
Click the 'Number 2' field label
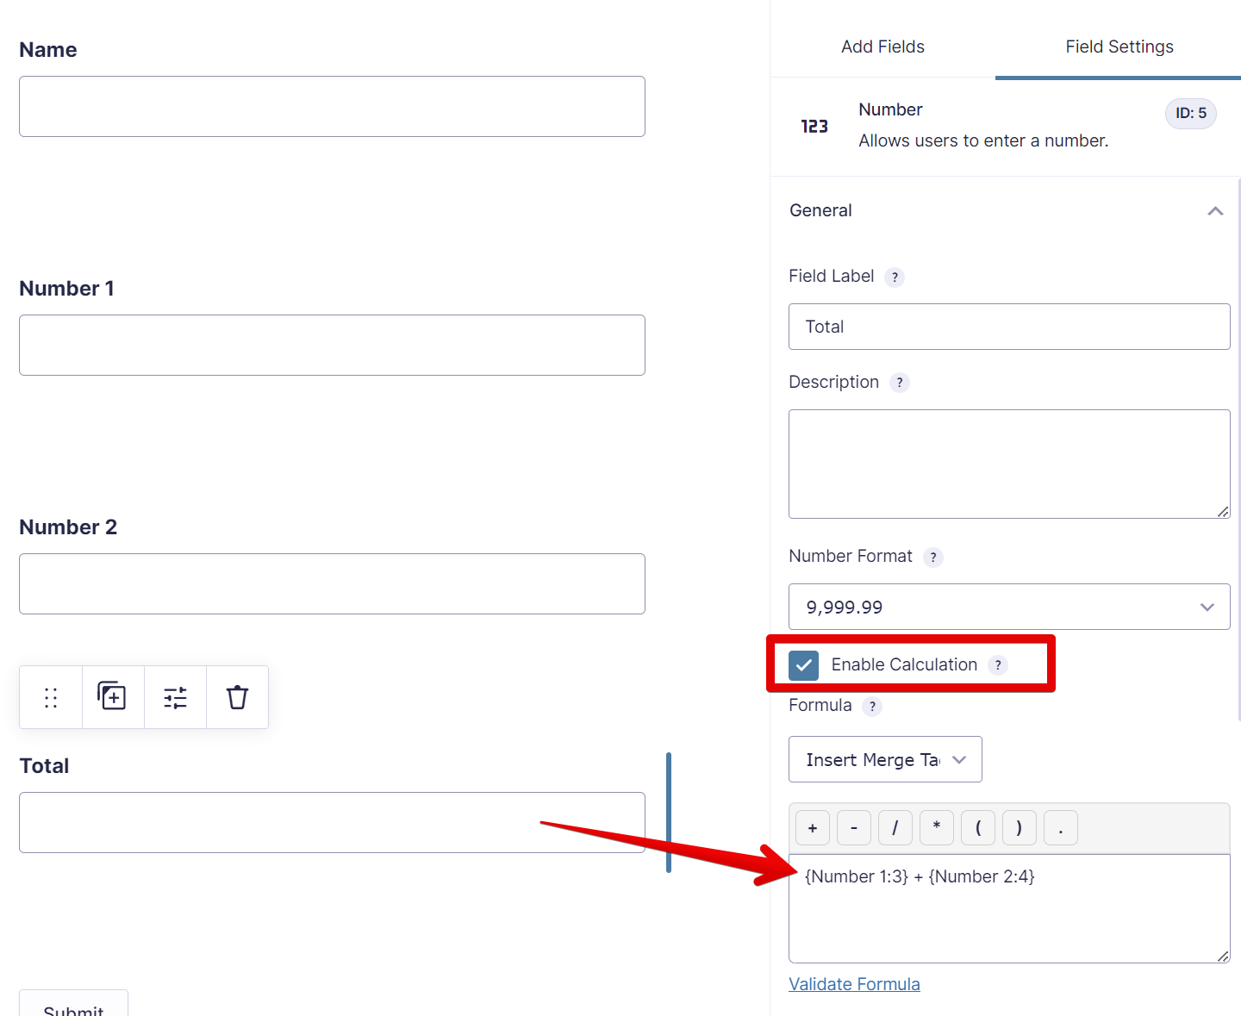[68, 527]
